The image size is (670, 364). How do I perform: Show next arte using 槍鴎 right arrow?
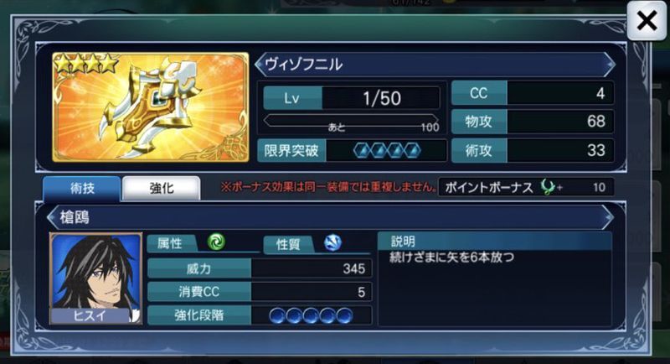(x=609, y=217)
